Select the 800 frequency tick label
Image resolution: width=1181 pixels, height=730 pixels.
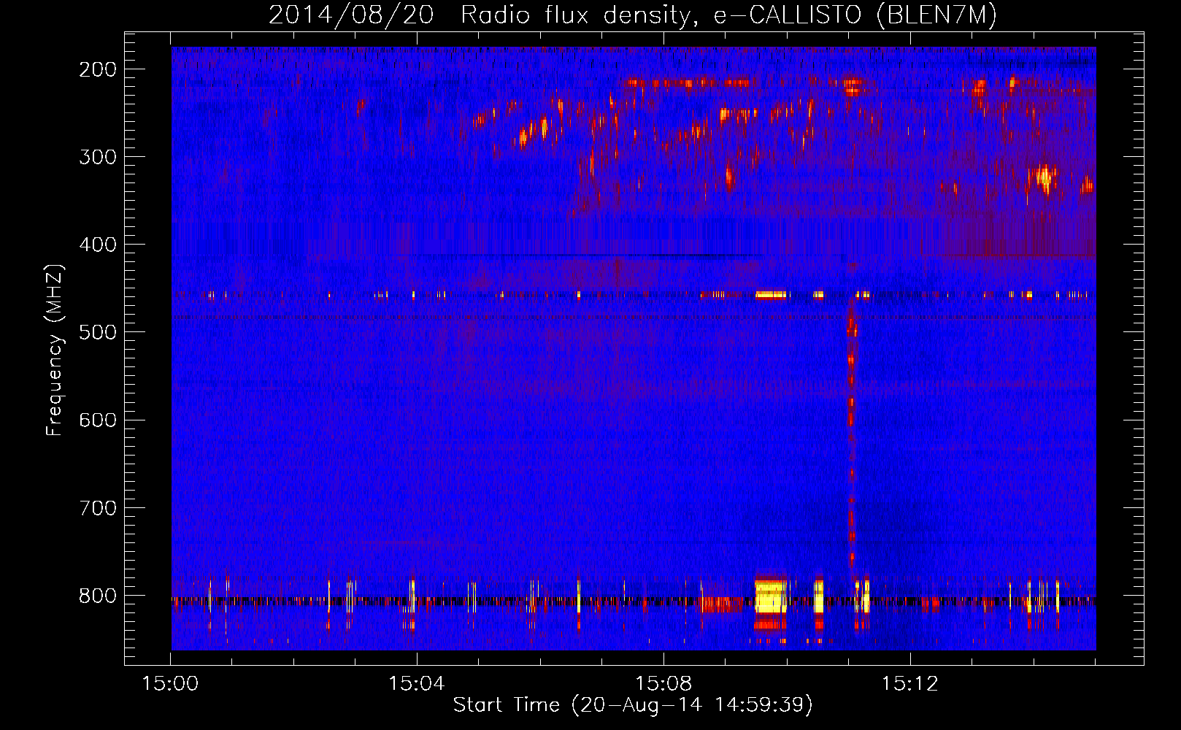click(98, 596)
